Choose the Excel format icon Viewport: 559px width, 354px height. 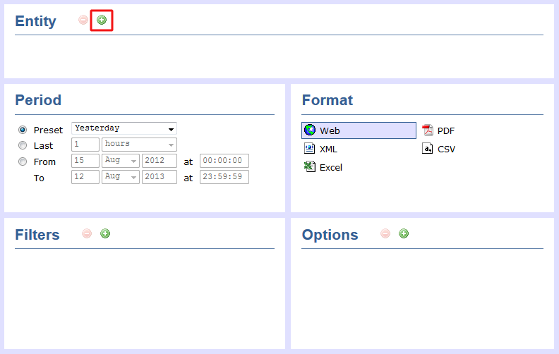pos(309,167)
